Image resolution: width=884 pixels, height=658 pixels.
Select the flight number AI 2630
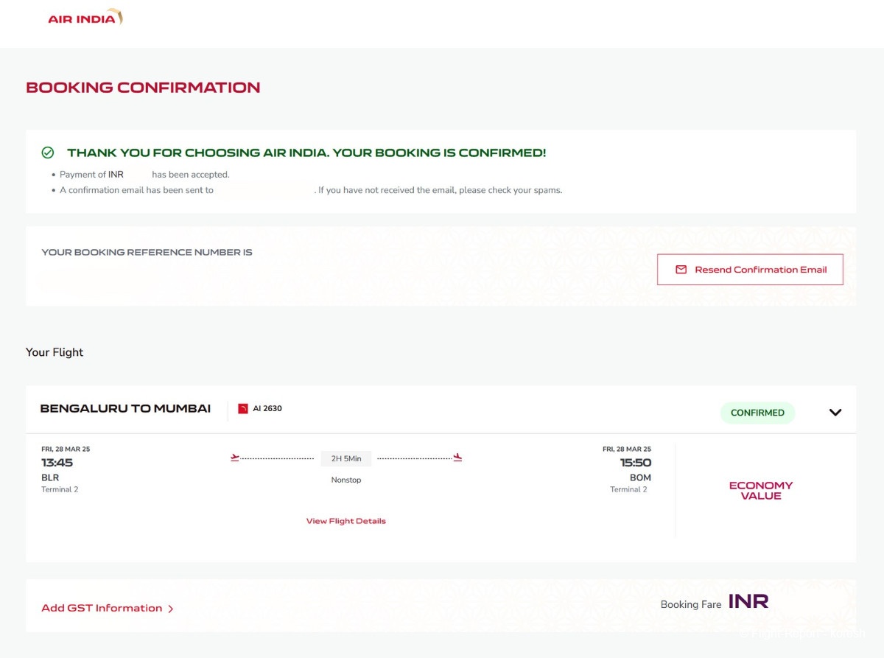(267, 408)
